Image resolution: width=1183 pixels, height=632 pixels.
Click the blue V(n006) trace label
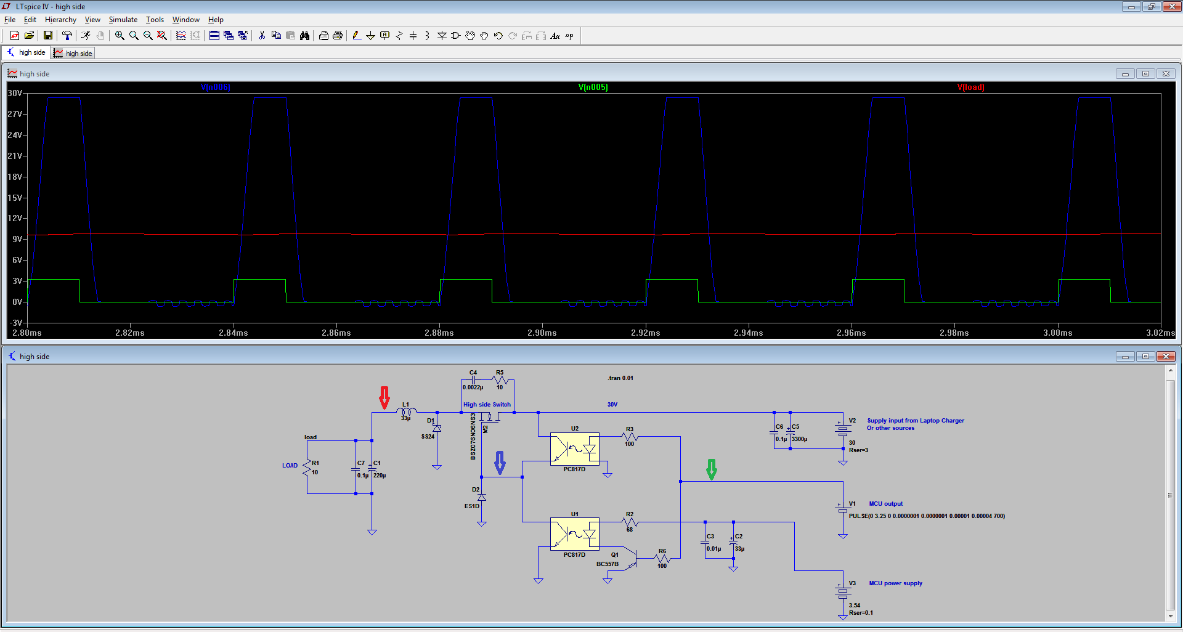pos(216,87)
